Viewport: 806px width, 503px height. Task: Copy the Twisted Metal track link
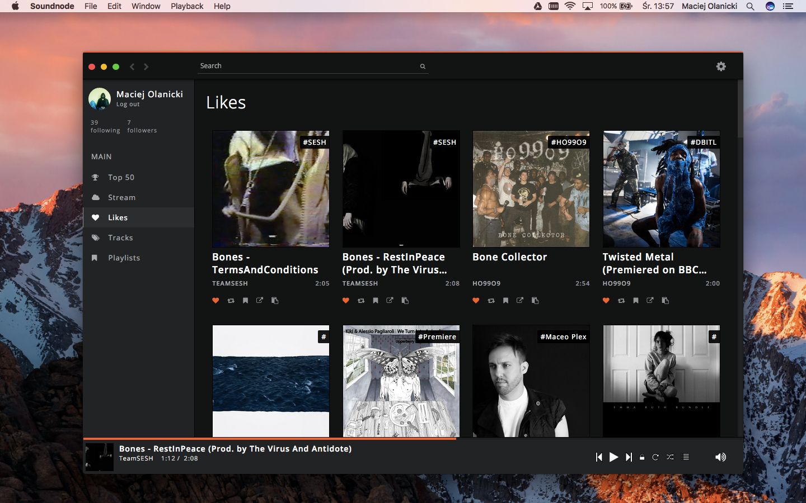[x=665, y=301]
